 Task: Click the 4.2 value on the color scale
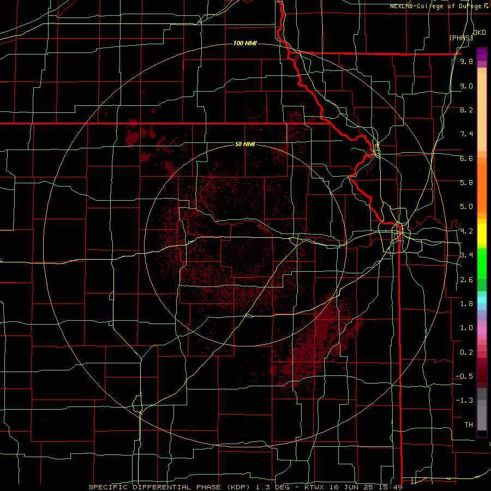pyautogui.click(x=466, y=231)
